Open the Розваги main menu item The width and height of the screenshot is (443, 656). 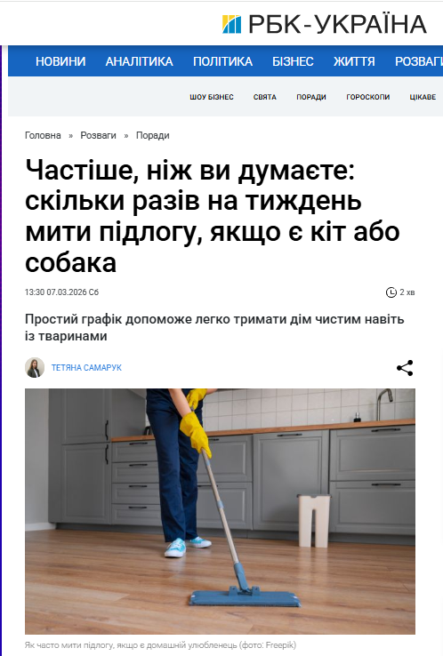(x=419, y=61)
